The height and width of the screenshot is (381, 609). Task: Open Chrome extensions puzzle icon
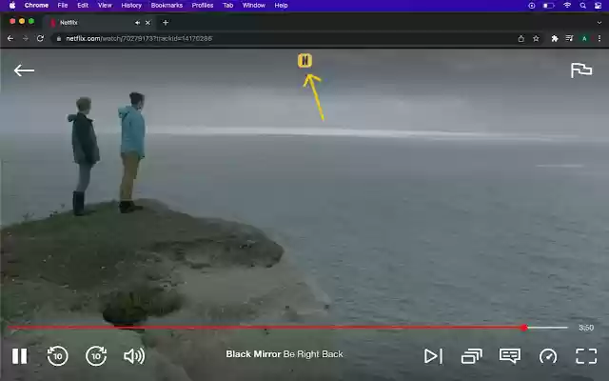pyautogui.click(x=555, y=38)
